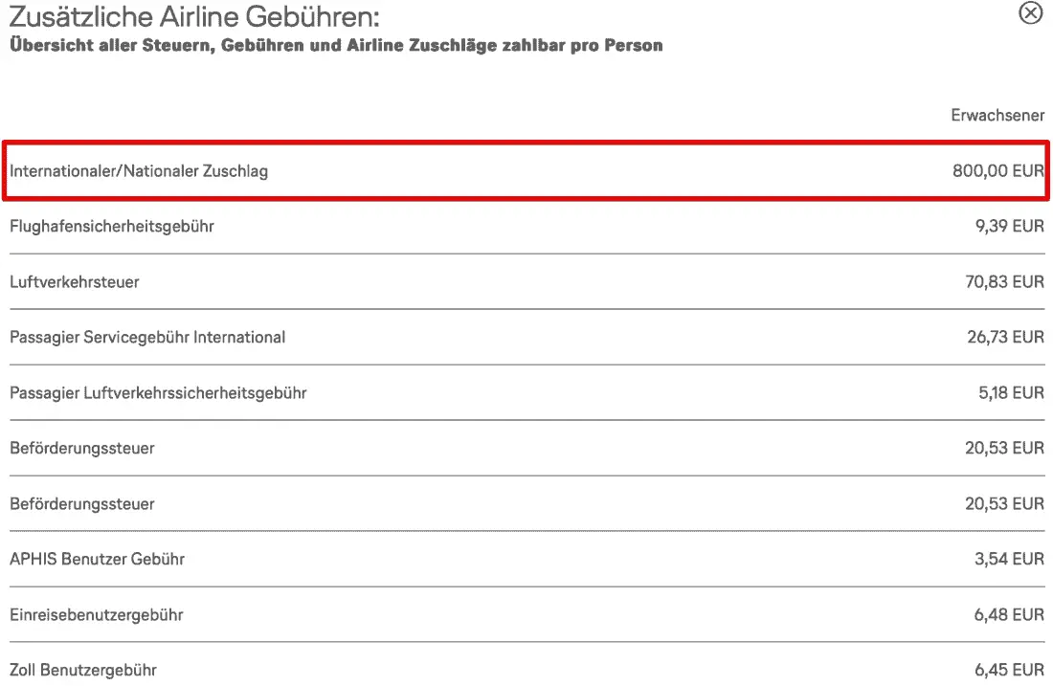Viewport: 1053px width, 686px height.
Task: Select Passagier Servicegebühr International label
Action: [x=147, y=337]
